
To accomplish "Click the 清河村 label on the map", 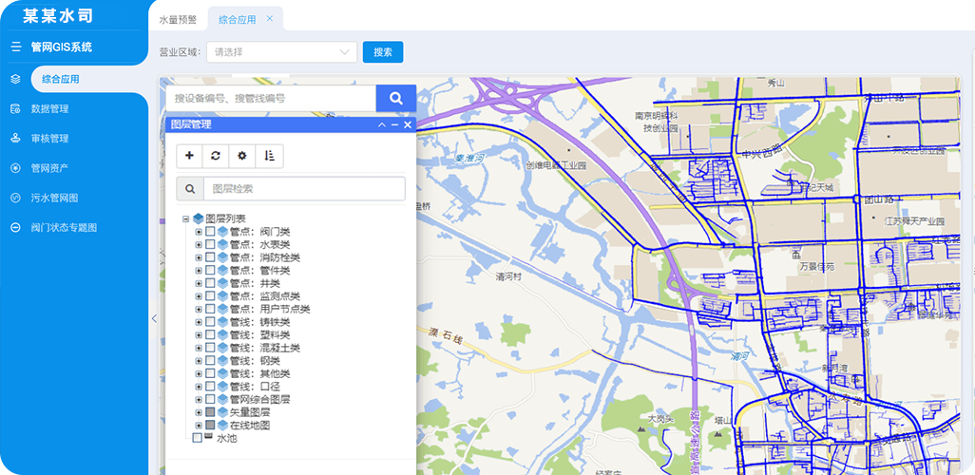I will 508,275.
